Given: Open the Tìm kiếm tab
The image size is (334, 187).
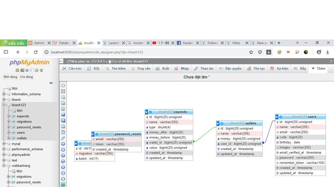Looking at the screenshot, I should tap(115, 69).
